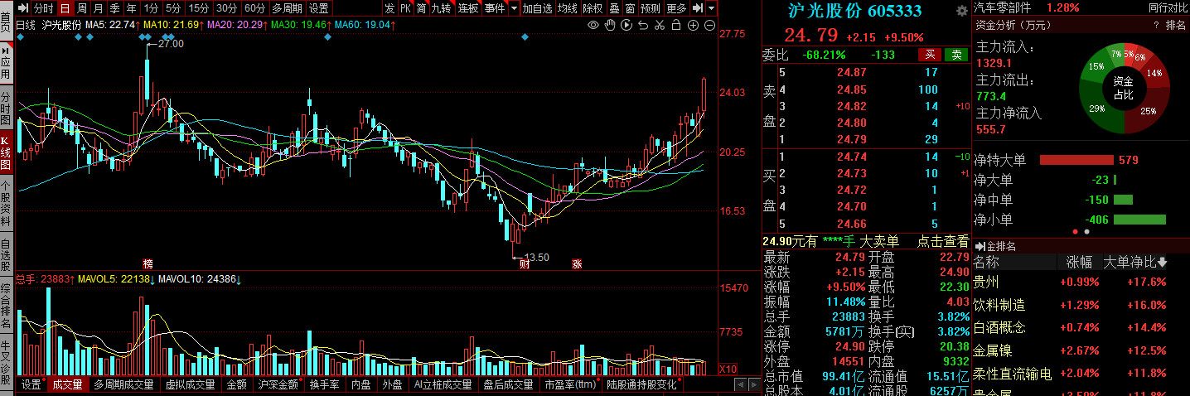
Task: Select the 15分 period button
Action: 198,8
